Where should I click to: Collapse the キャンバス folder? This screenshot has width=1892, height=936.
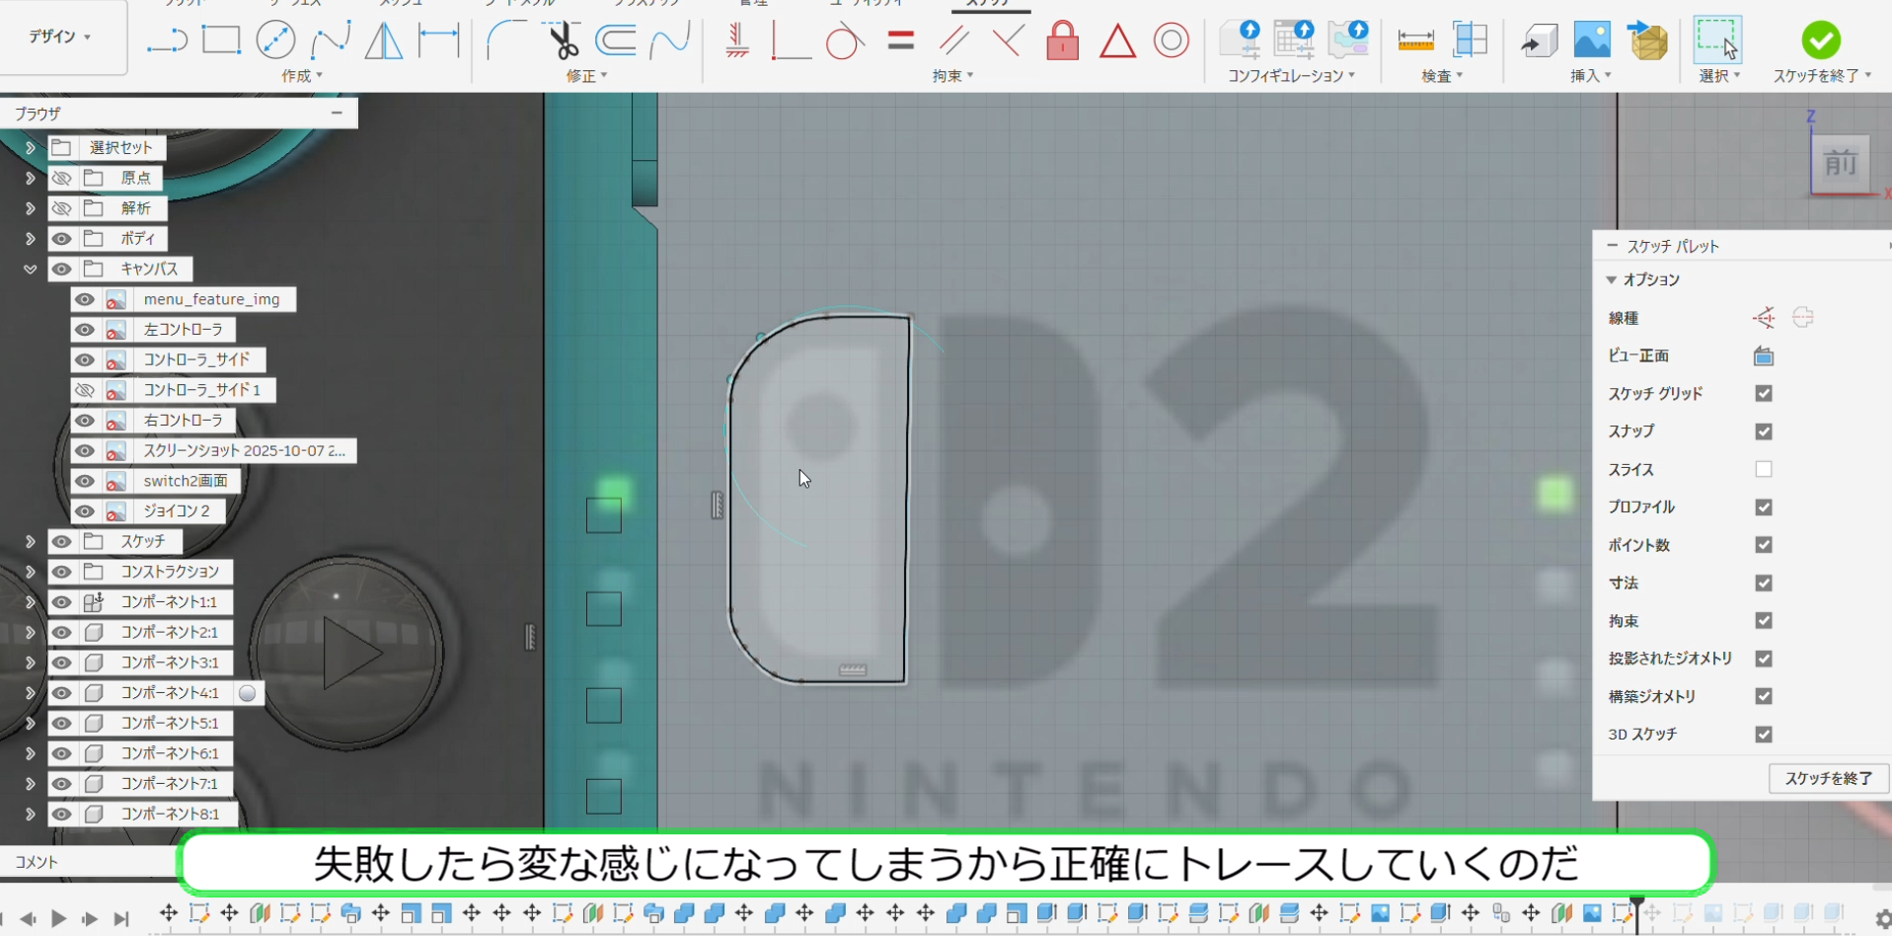[31, 269]
